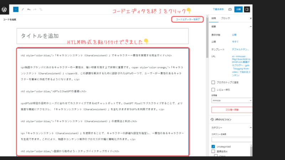
Task: Save the draft via 下書き保存
Action: point(218,9)
